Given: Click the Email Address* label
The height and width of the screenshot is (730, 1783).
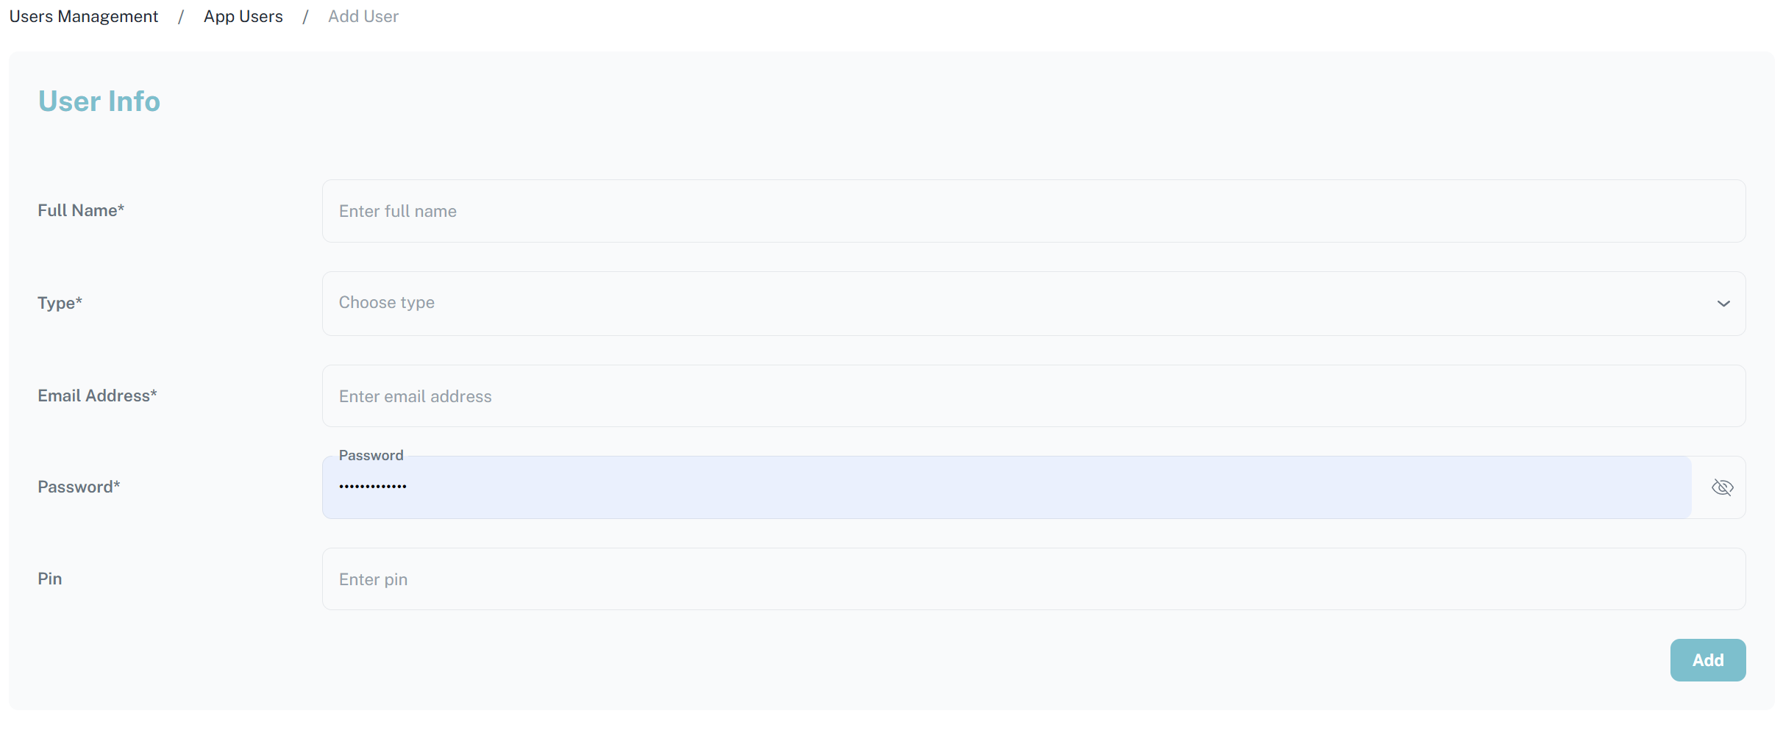Looking at the screenshot, I should 97,396.
